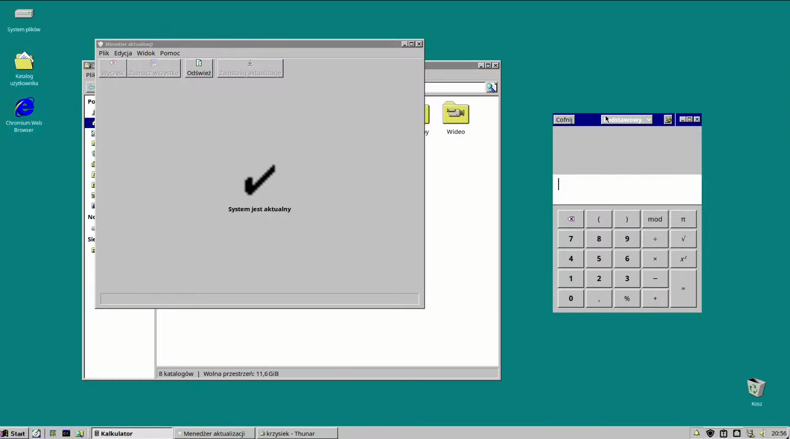790x439 pixels.
Task: Click the calculator menu icon in the title bar
Action: tap(668, 119)
